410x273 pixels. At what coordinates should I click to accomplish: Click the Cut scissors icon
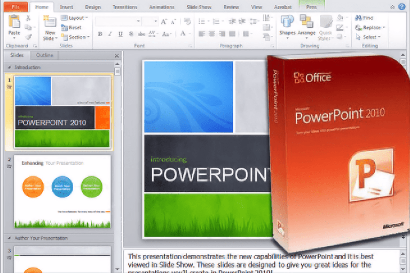click(28, 18)
